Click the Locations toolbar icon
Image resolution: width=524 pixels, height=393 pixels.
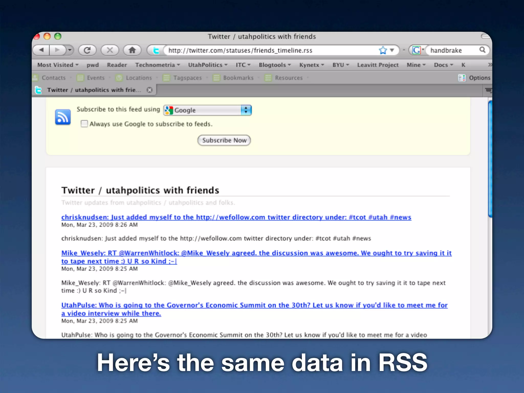(119, 78)
